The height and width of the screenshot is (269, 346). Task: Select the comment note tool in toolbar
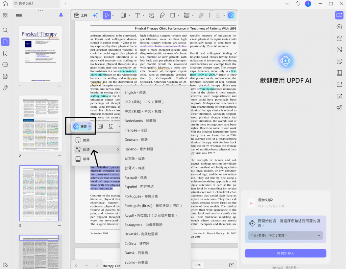152,15
